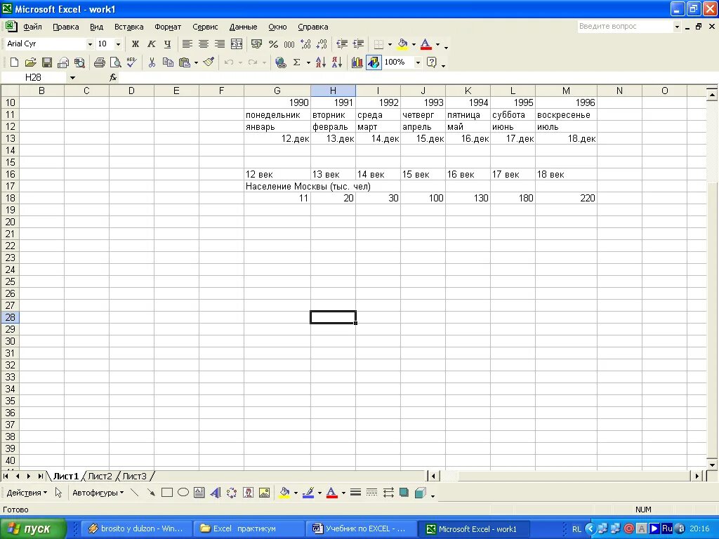Align cell text left
Screen dimensions: 719x539
187,44
